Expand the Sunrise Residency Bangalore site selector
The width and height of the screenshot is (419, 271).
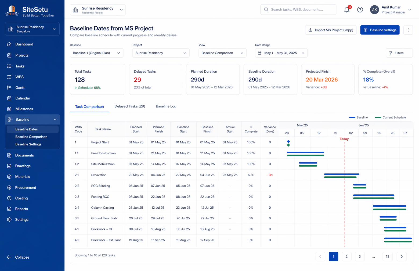click(32, 29)
